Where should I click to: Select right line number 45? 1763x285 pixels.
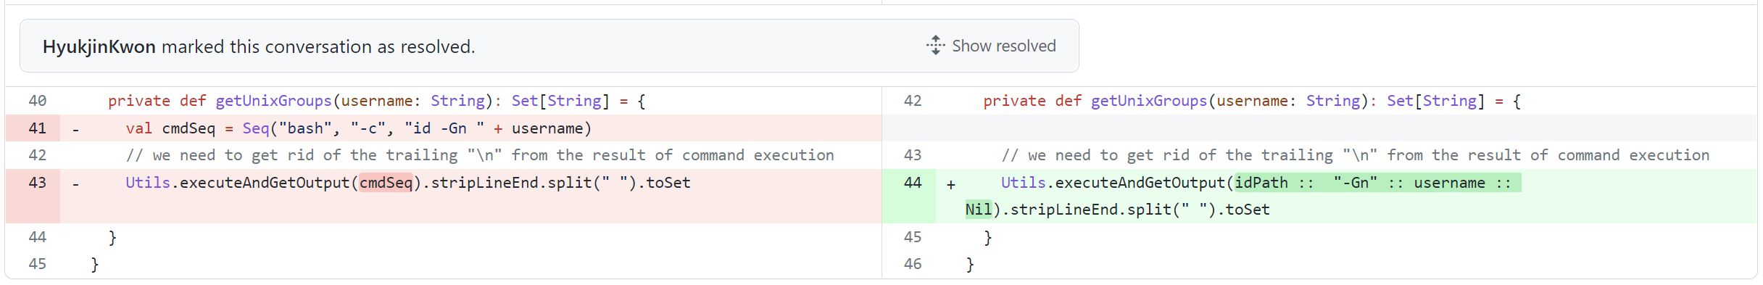(x=912, y=237)
